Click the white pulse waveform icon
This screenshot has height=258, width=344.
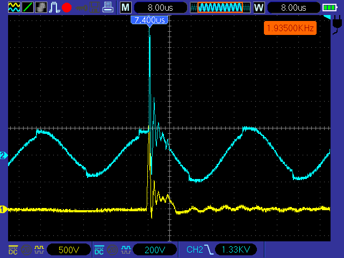[x=54, y=8]
